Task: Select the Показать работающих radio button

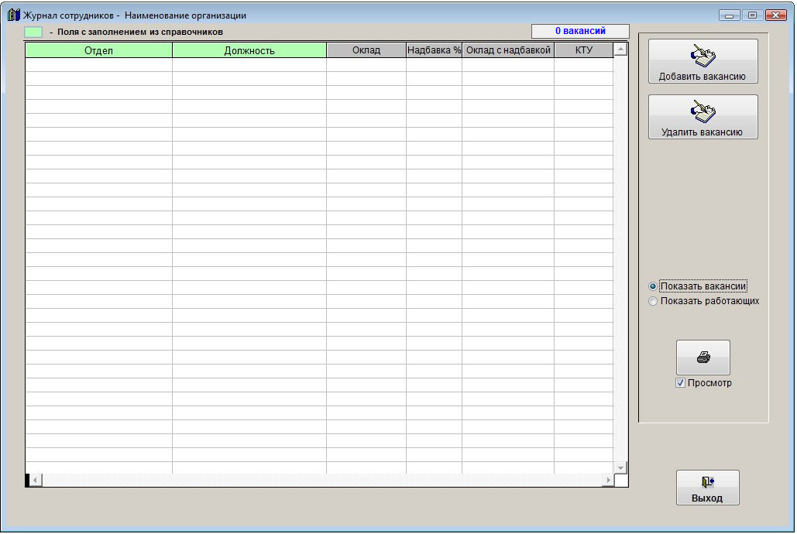Action: [653, 301]
